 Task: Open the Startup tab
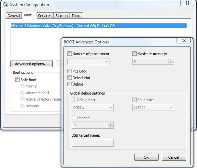61,16
